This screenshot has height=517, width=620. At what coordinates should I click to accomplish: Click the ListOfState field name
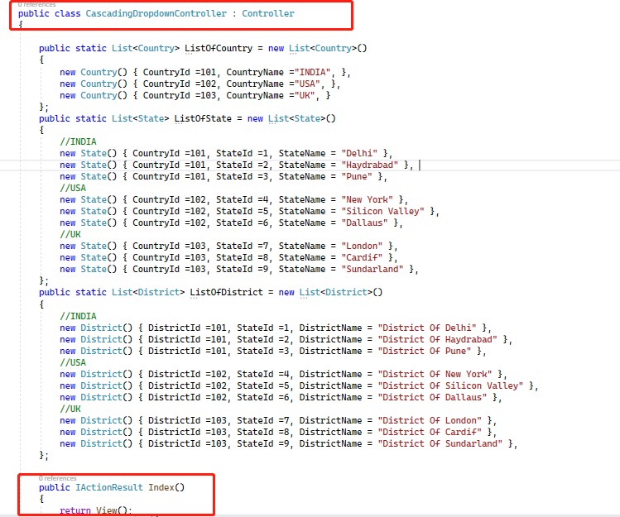click(203, 118)
